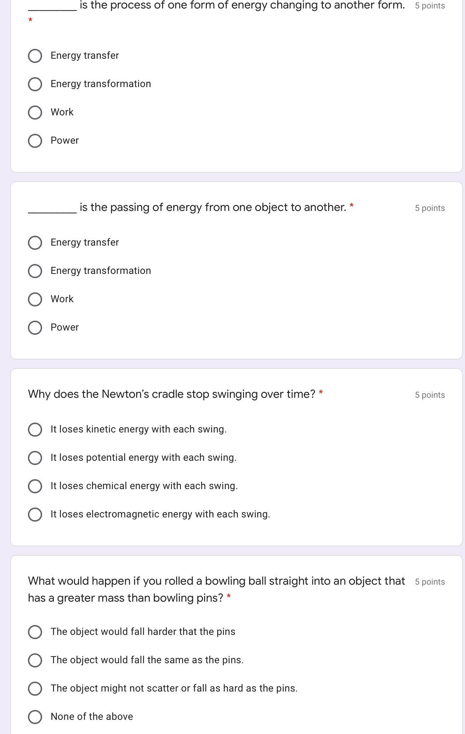This screenshot has height=734, width=465.
Task: Pick "It loses chemical energy with each swing"
Action: pyautogui.click(x=35, y=486)
